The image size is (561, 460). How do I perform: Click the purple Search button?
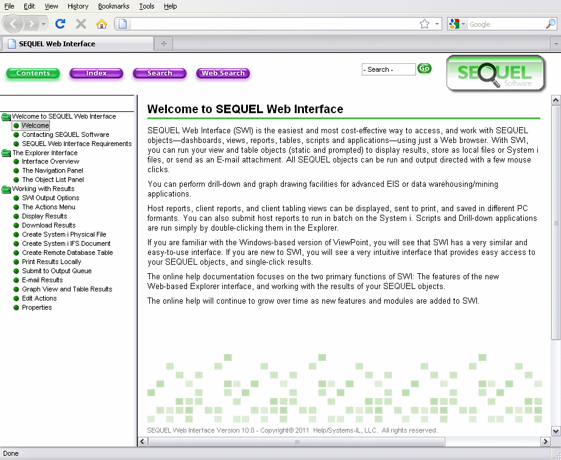tap(160, 73)
